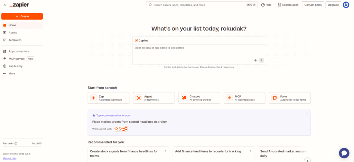Click the Agent card icon
This screenshot has height=162, width=354.
(x=139, y=98)
